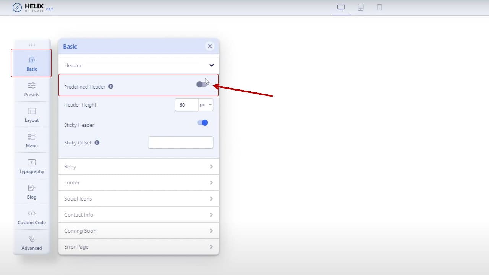Open the Blog settings section
This screenshot has height=275, width=489.
click(32, 192)
